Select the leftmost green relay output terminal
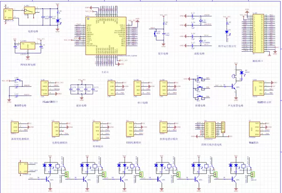 (x=68, y=175)
